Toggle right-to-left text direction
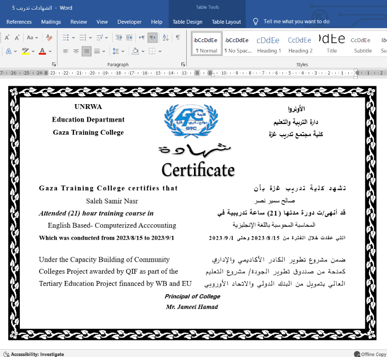The height and width of the screenshot is (357, 387). pos(153,37)
